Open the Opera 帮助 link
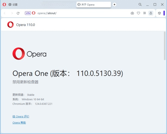The height and width of the screenshot is (134, 167). pyautogui.click(x=19, y=123)
